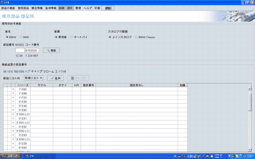Click the code number field containing 6783536
Screen dimensions: 255x159
coord(32,50)
